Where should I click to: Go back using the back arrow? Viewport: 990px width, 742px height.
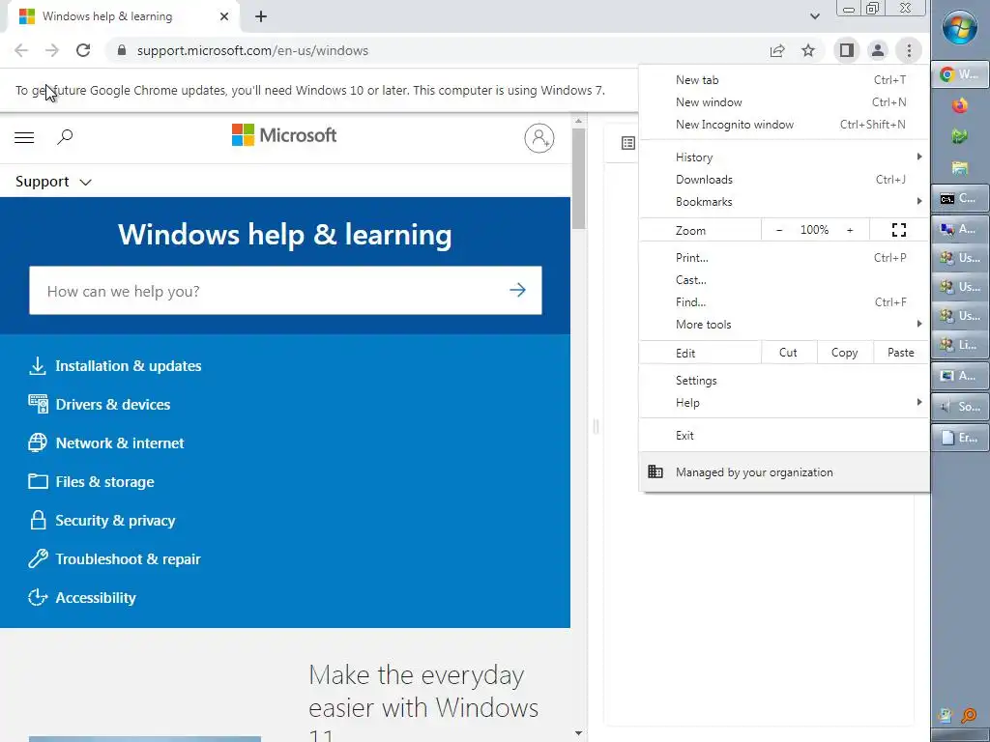[x=21, y=50]
